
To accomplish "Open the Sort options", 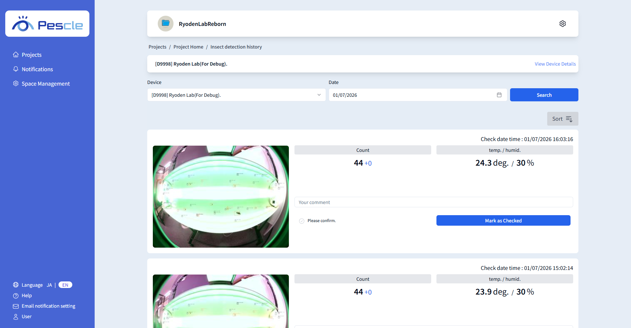I will 562,119.
